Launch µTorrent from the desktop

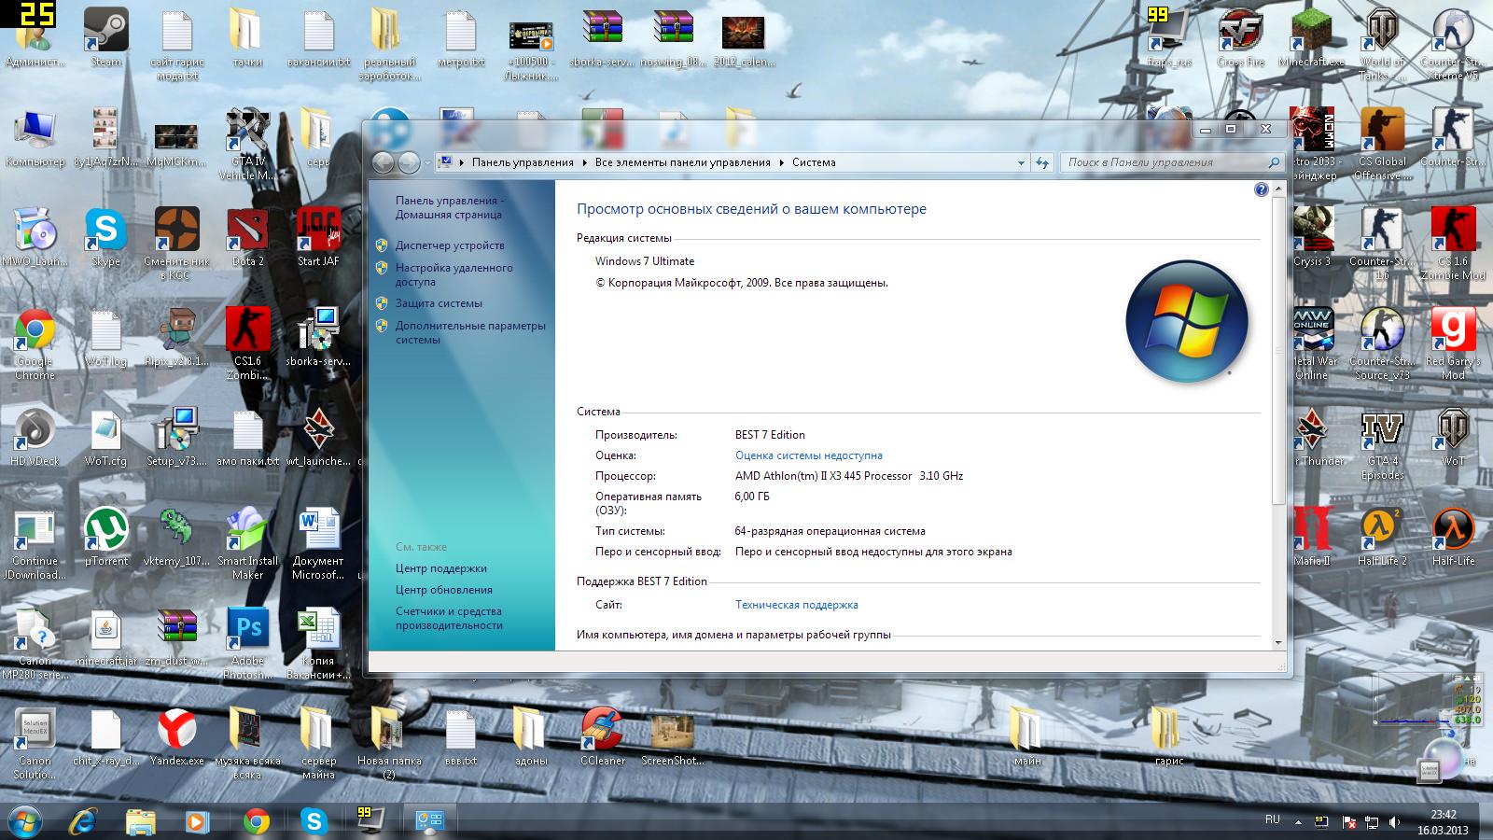tap(105, 537)
